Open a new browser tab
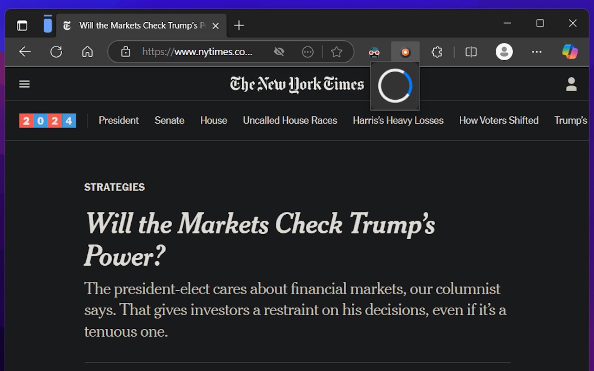594x371 pixels. [x=239, y=26]
